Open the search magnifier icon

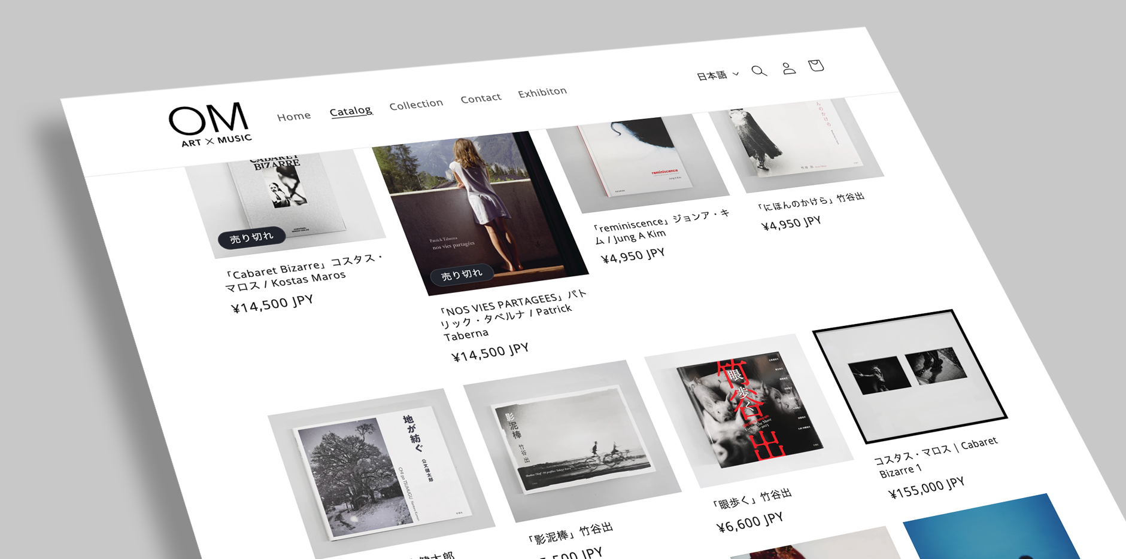[x=759, y=71]
